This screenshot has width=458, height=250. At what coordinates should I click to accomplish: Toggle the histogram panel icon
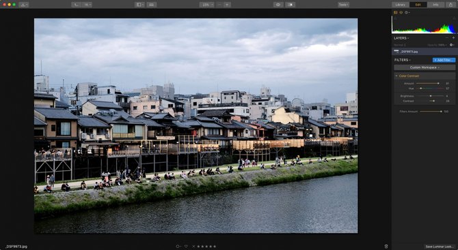click(x=396, y=12)
